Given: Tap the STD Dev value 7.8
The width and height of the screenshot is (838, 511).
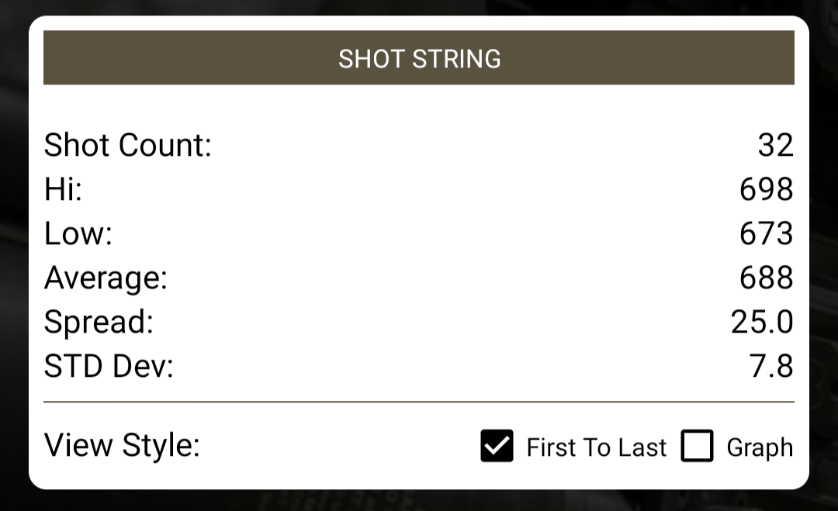Looking at the screenshot, I should click(771, 366).
